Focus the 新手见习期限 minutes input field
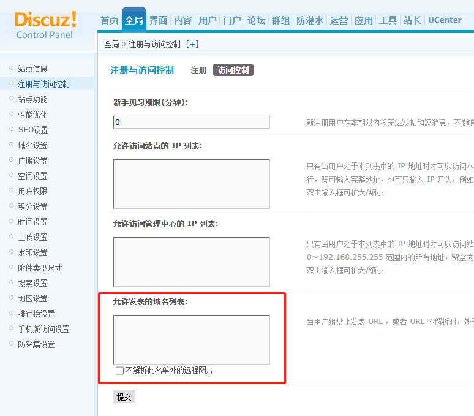The width and height of the screenshot is (474, 416). 192,122
